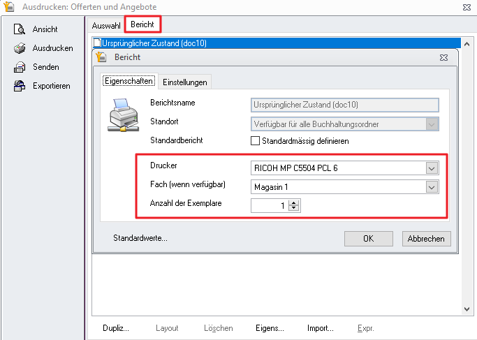Open the Drucker dropdown list

(432, 168)
